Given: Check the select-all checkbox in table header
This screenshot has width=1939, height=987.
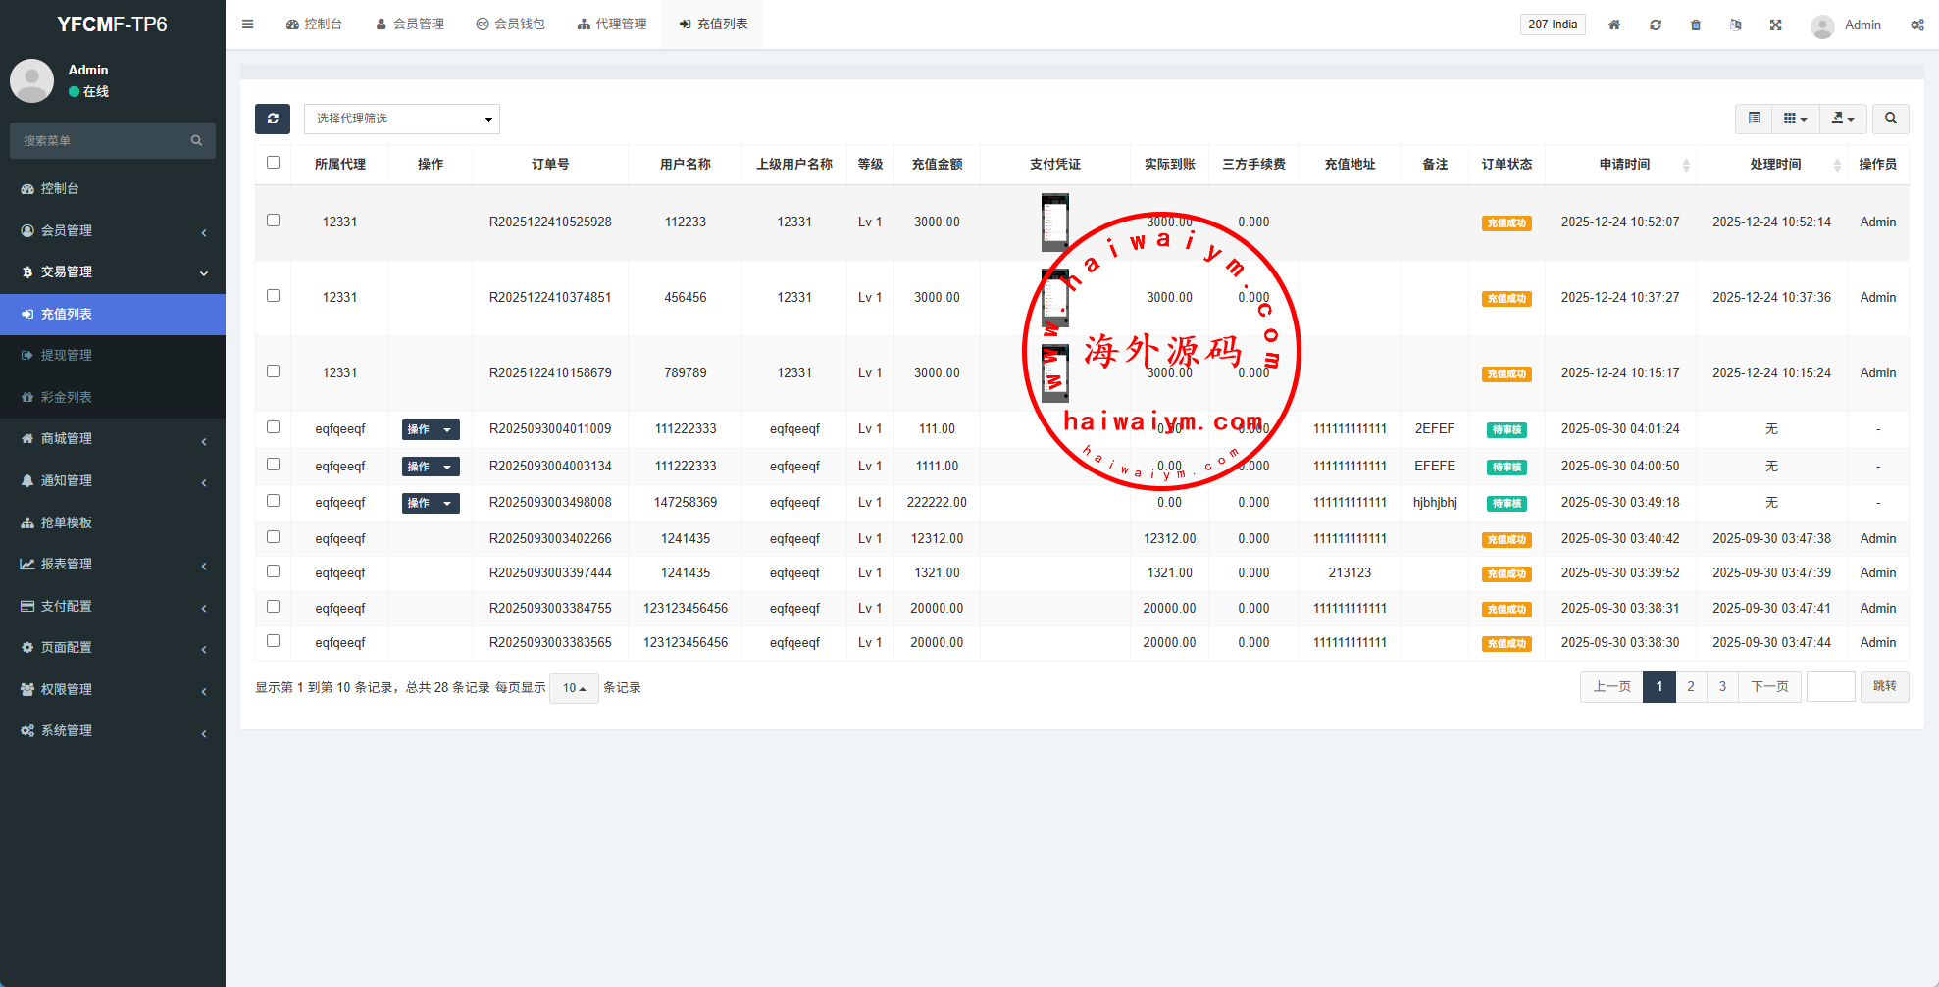Looking at the screenshot, I should 274,163.
